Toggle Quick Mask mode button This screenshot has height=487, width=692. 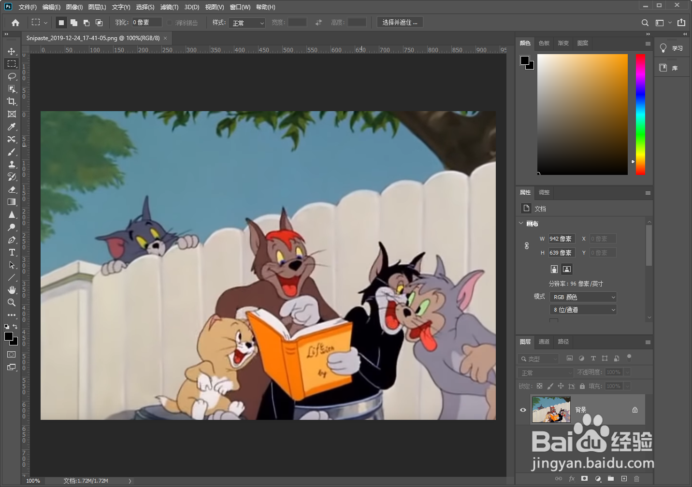coord(12,355)
